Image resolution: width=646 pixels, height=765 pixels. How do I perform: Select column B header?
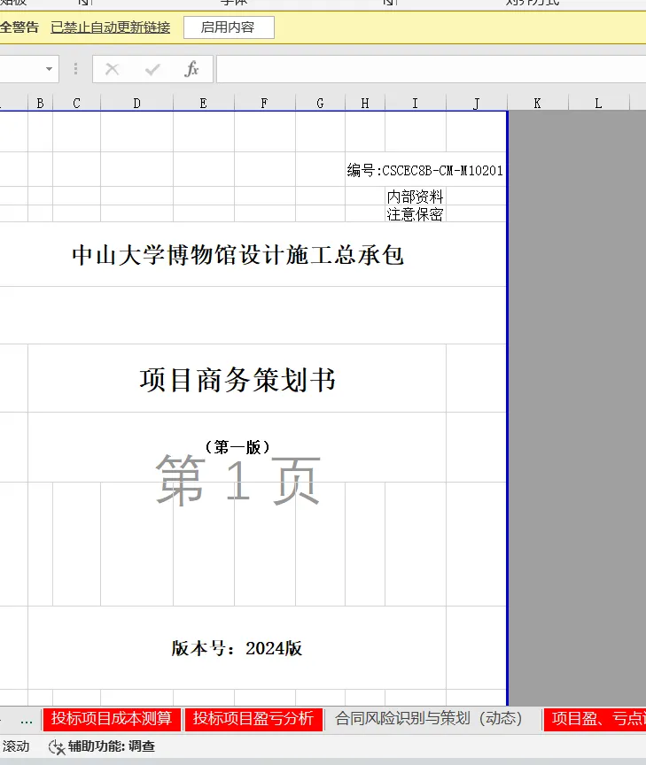(40, 103)
